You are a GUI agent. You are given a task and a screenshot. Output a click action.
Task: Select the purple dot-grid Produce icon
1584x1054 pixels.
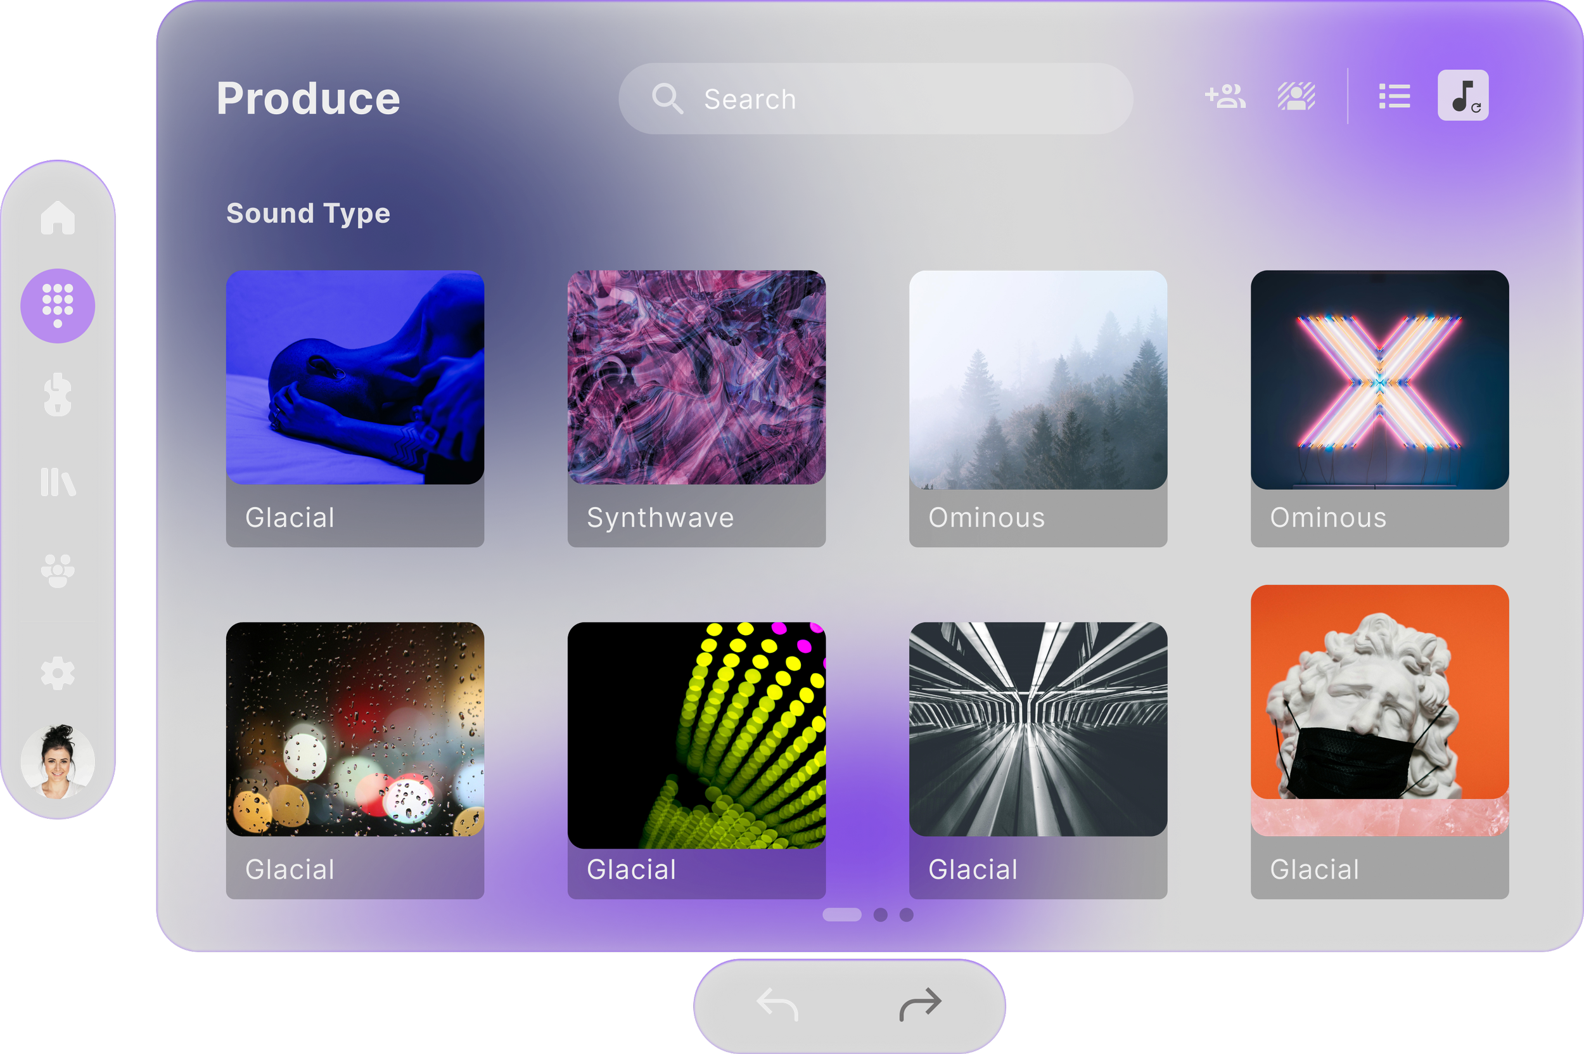[x=58, y=306]
